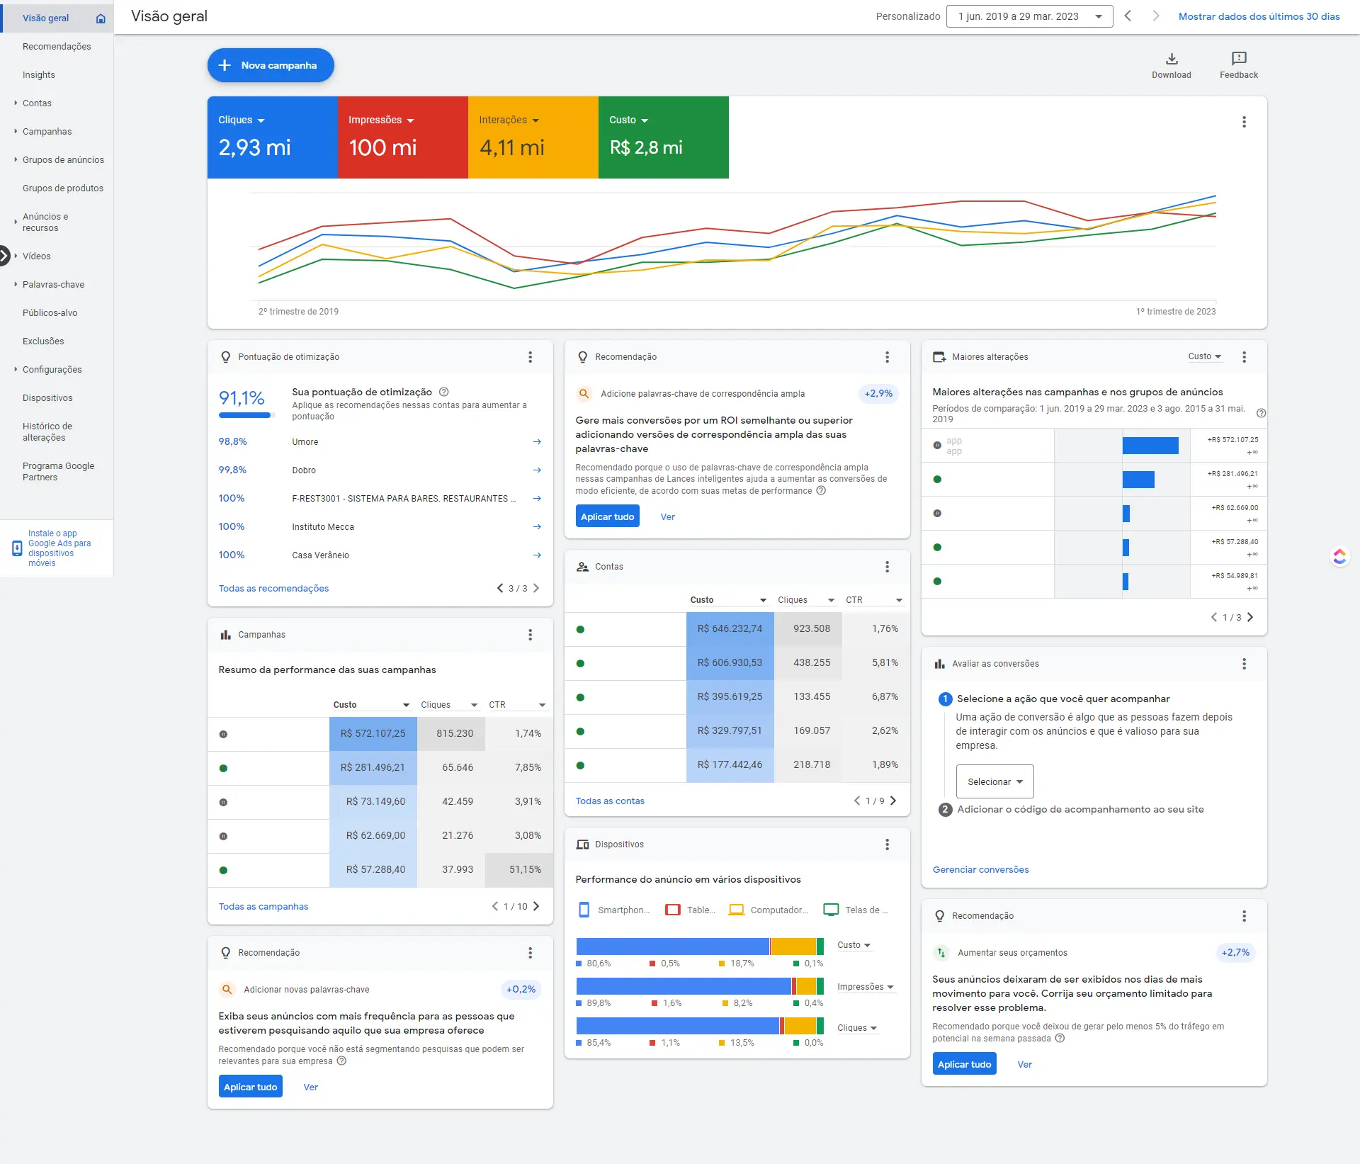Go to the next date range with the arrow
1360x1164 pixels.
(1155, 16)
